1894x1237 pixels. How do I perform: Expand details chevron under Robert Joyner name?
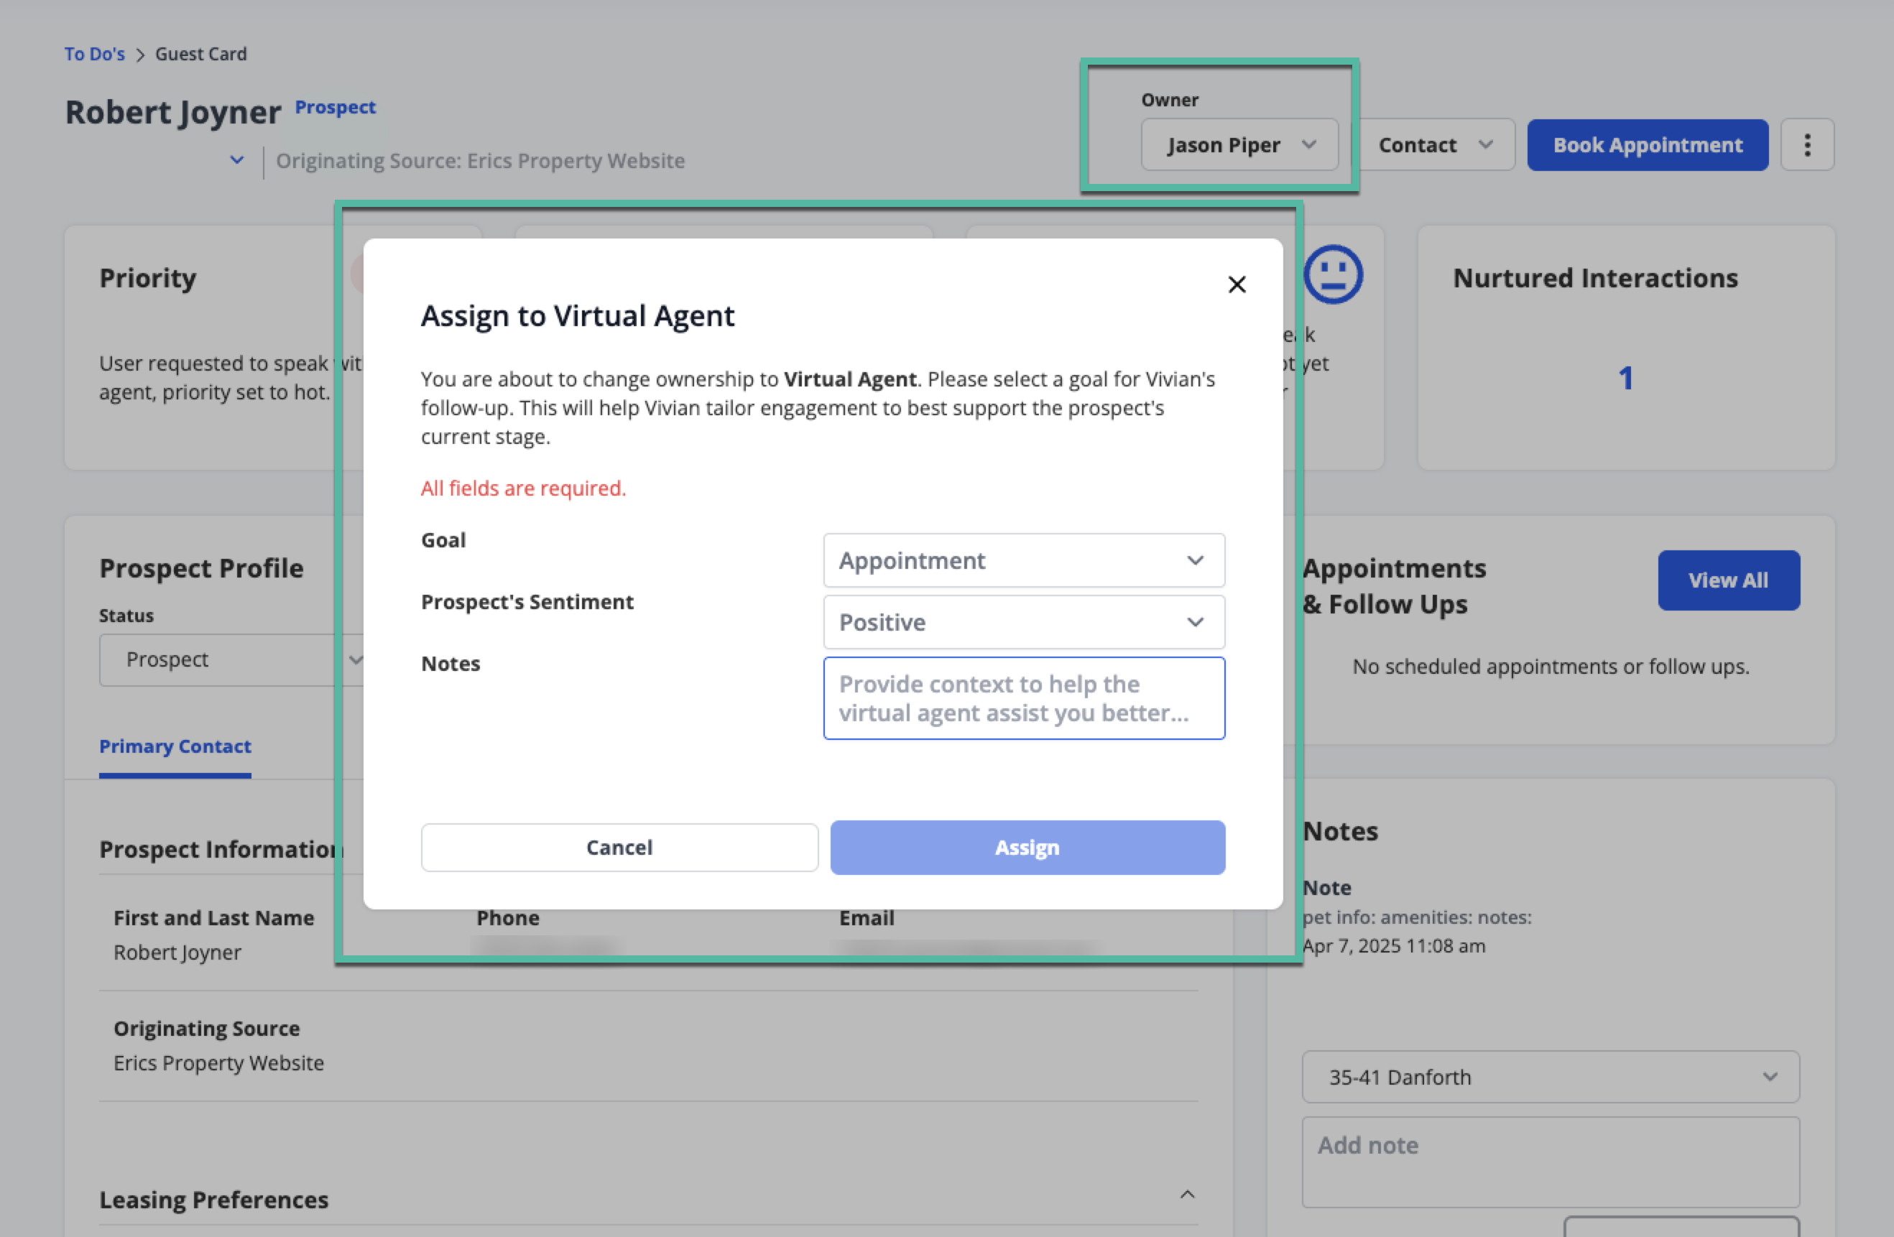pos(237,160)
